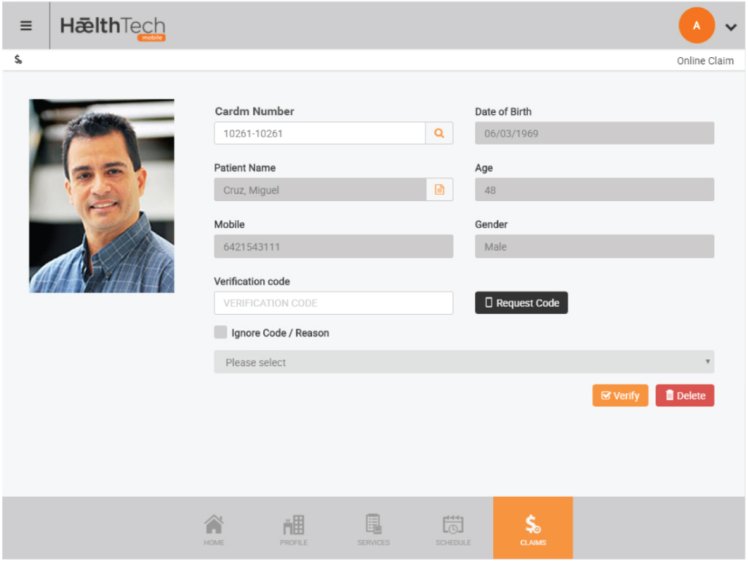The height and width of the screenshot is (561, 748).
Task: Focus the Verification code input field
Action: click(334, 303)
